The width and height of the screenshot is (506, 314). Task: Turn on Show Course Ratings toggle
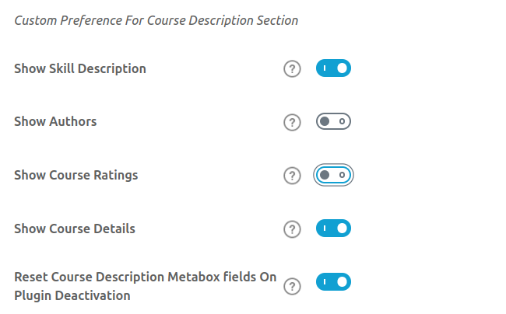tap(333, 175)
